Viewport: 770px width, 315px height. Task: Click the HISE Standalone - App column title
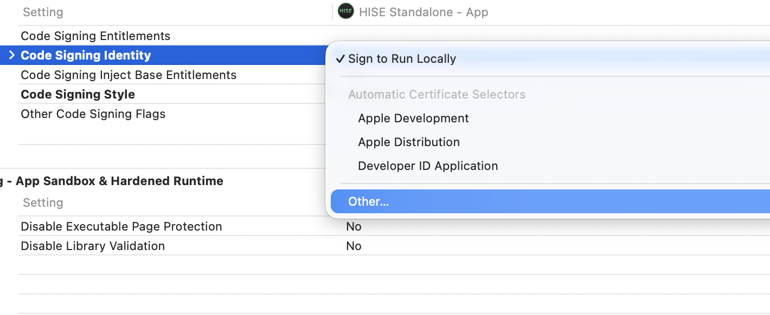point(424,12)
